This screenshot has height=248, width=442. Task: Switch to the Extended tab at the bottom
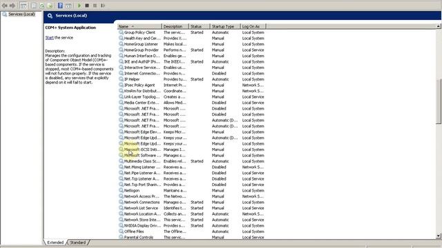(x=55, y=242)
